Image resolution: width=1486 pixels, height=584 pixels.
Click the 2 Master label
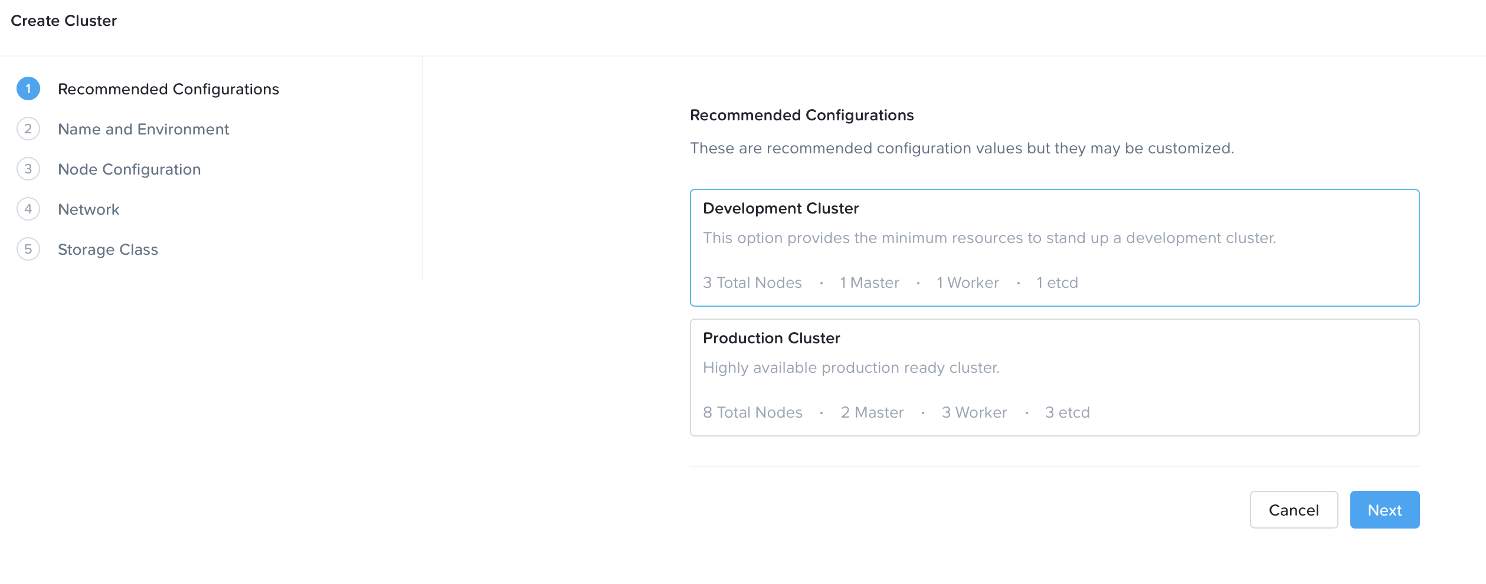(872, 412)
